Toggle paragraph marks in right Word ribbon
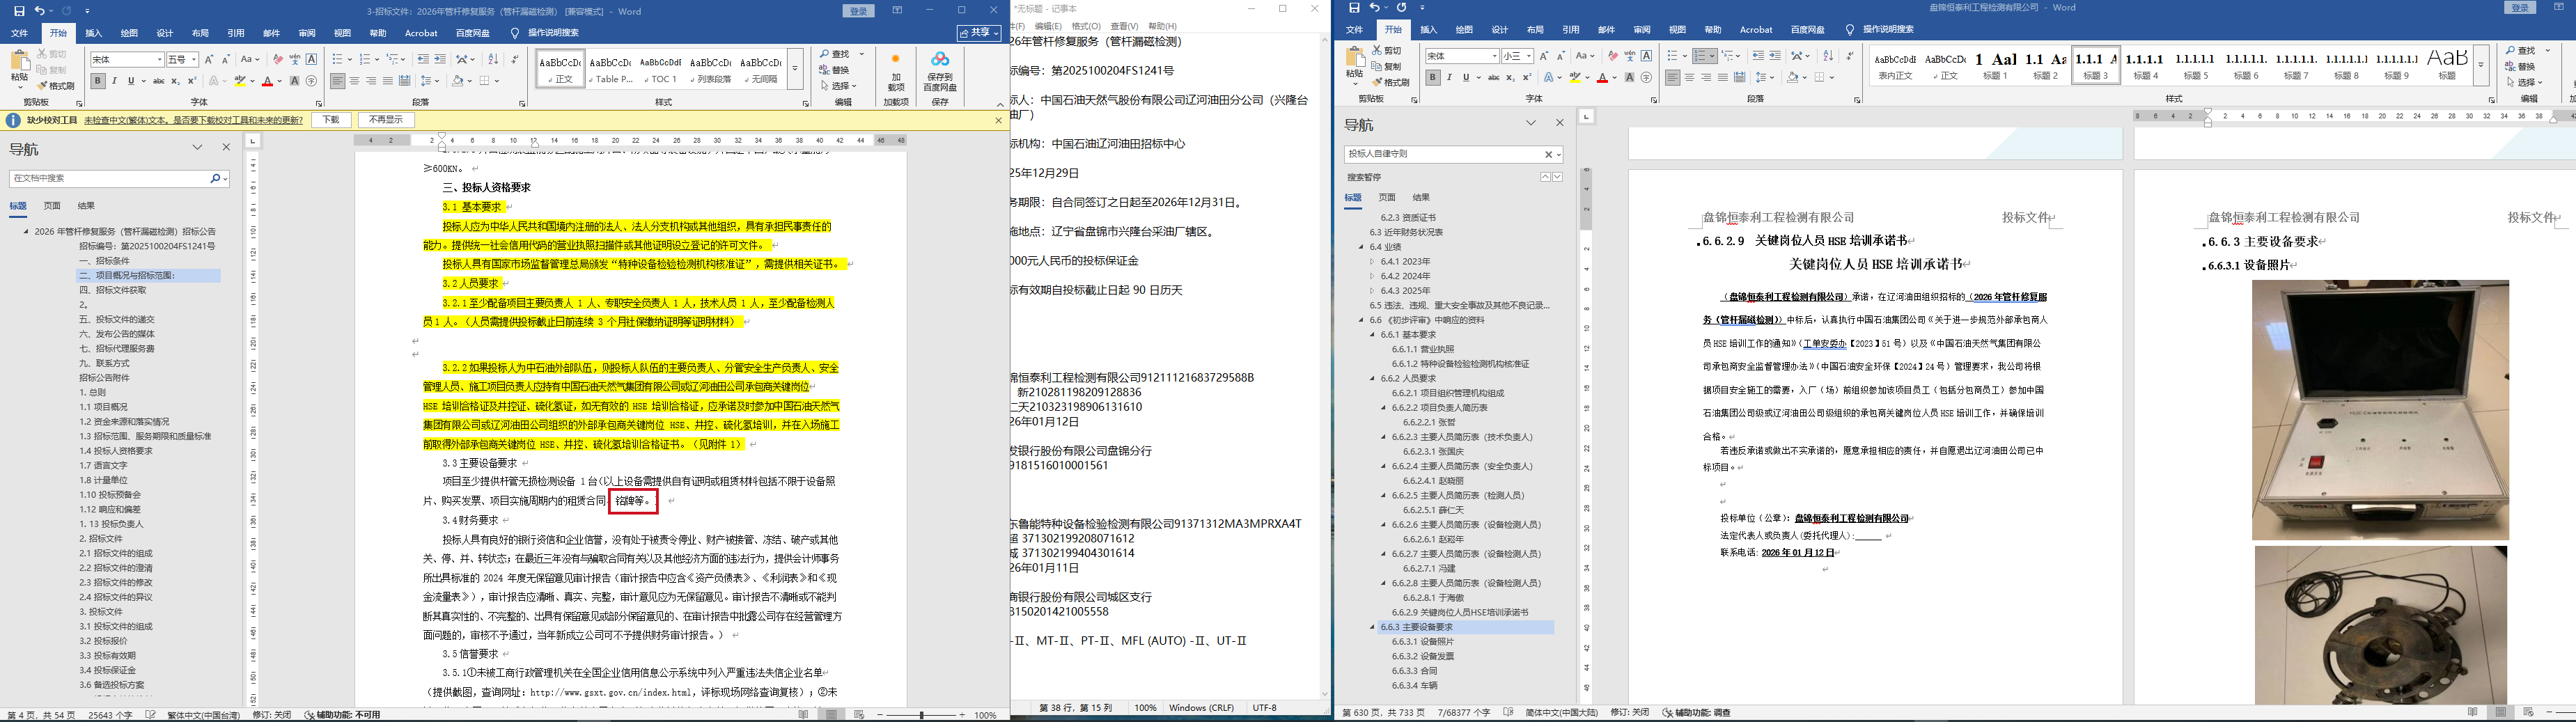This screenshot has height=722, width=2576. click(1849, 56)
